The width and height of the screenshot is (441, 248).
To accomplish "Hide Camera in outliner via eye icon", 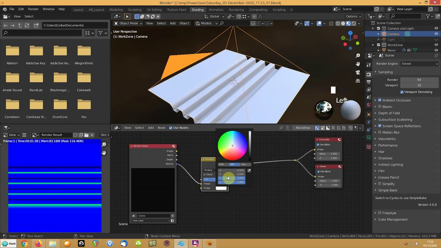I will [436, 34].
